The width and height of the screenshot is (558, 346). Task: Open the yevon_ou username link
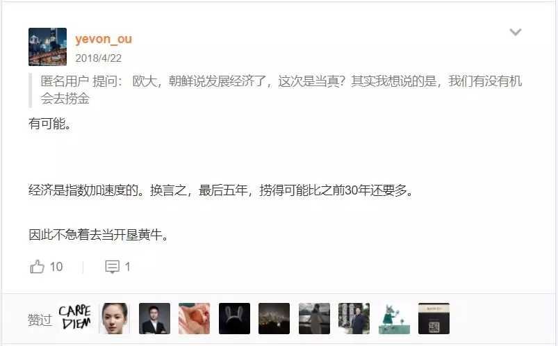[104, 39]
